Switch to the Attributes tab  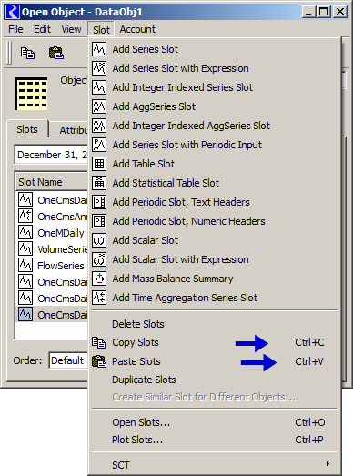click(69, 130)
